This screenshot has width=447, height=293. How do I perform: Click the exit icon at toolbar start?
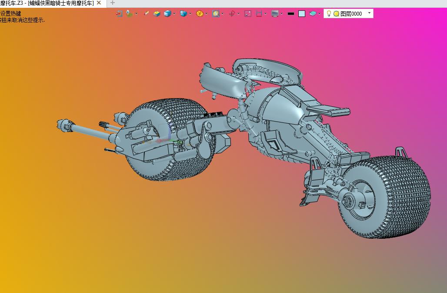coord(119,13)
